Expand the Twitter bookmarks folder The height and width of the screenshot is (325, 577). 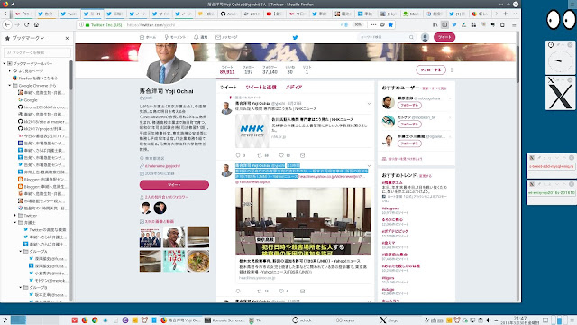coord(15,215)
